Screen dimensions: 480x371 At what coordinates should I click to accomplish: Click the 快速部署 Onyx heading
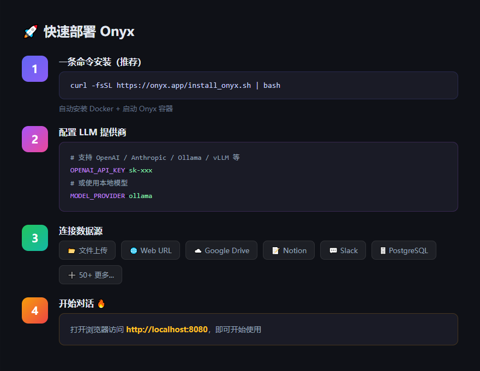[x=89, y=32]
